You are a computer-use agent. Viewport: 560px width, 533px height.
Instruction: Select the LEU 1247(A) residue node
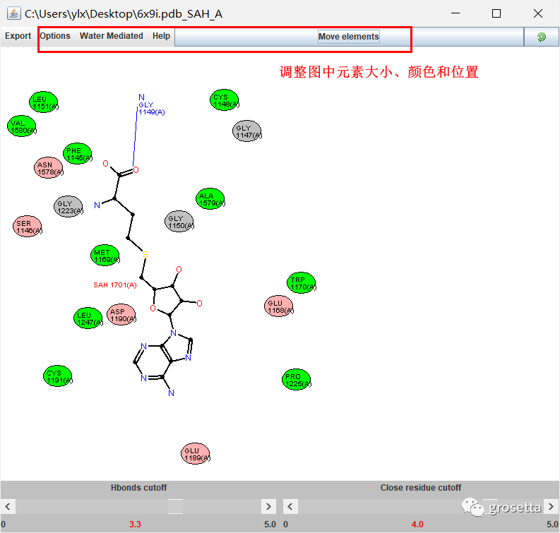coord(88,318)
